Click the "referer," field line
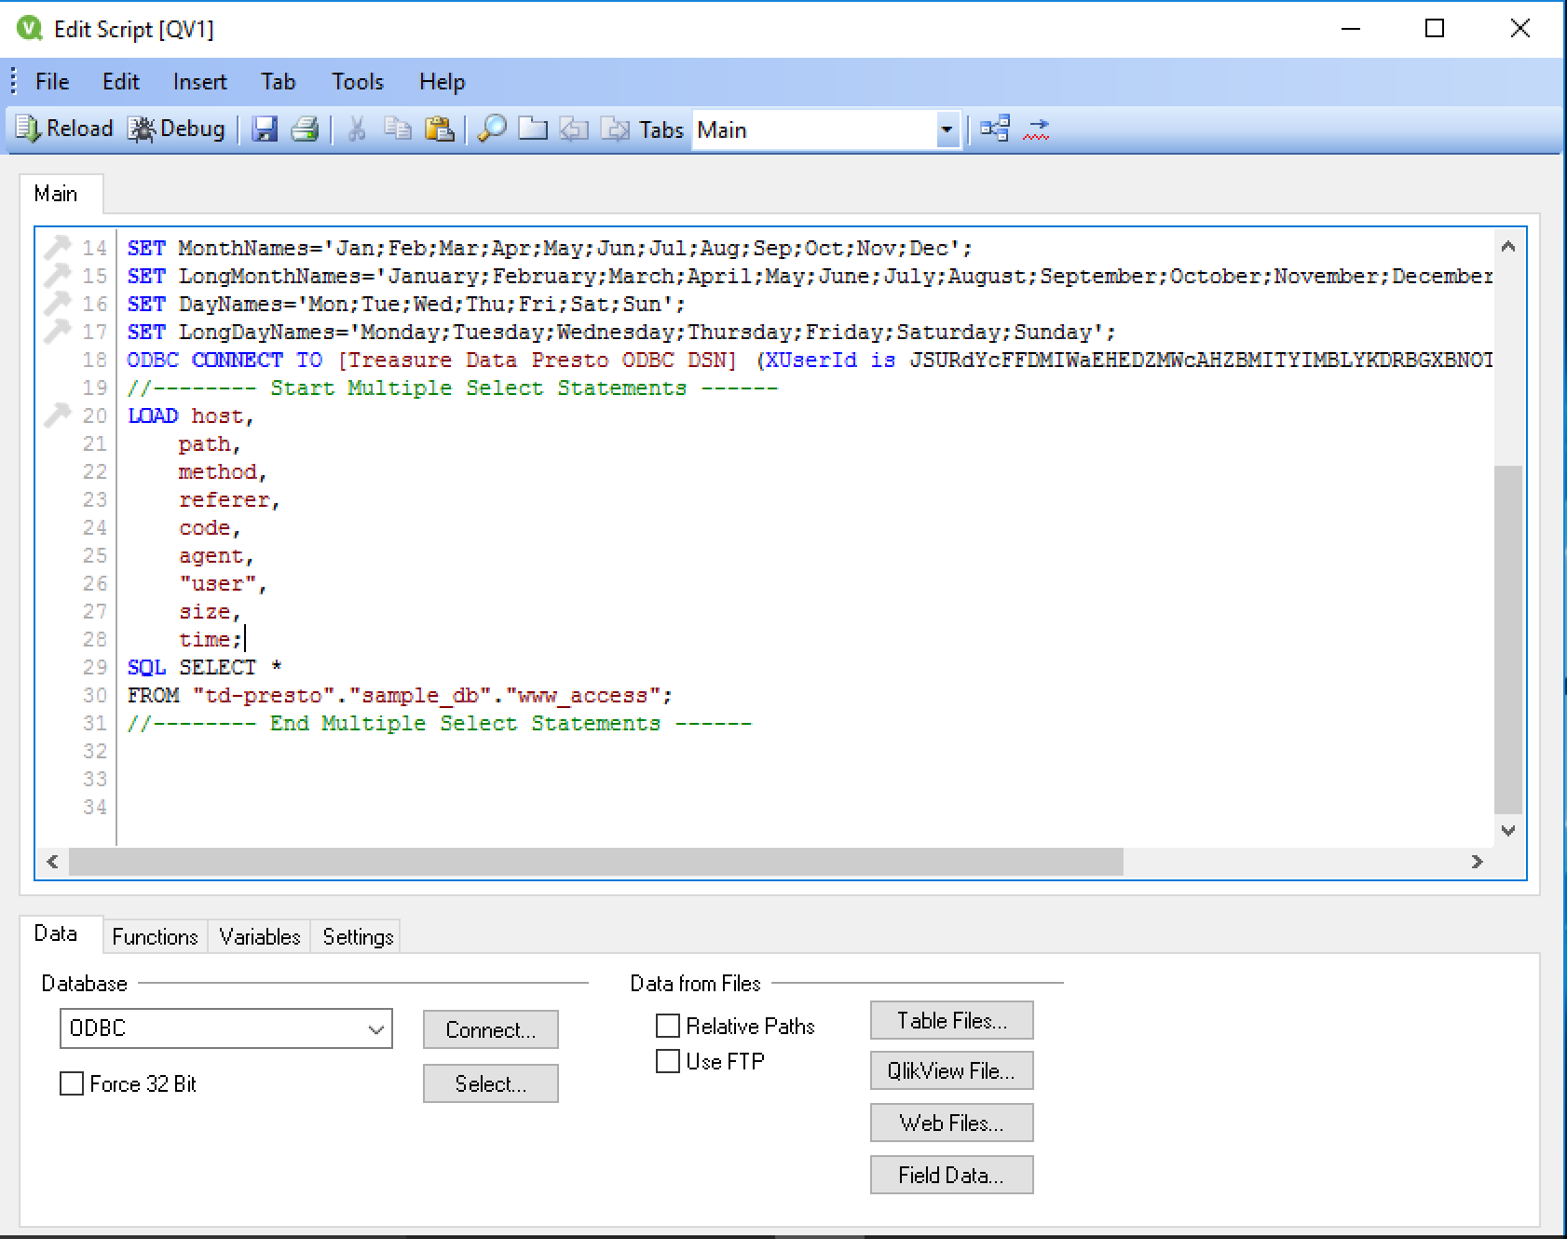Screen dimensions: 1567x1239 click(x=229, y=499)
